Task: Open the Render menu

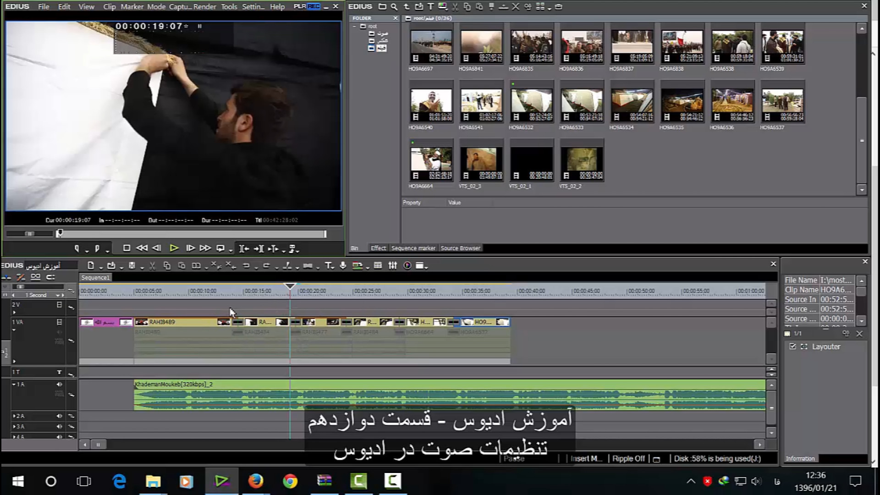Action: click(204, 7)
